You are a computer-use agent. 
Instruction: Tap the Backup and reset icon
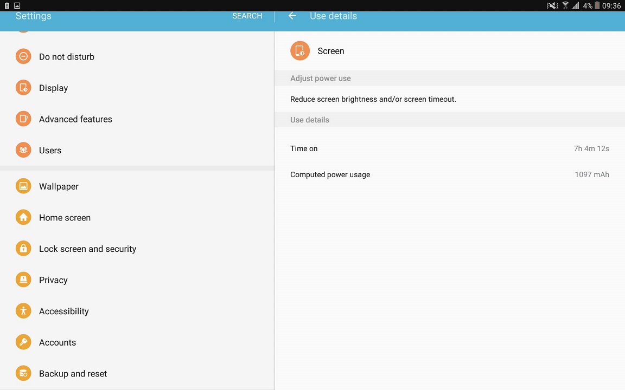[23, 373]
